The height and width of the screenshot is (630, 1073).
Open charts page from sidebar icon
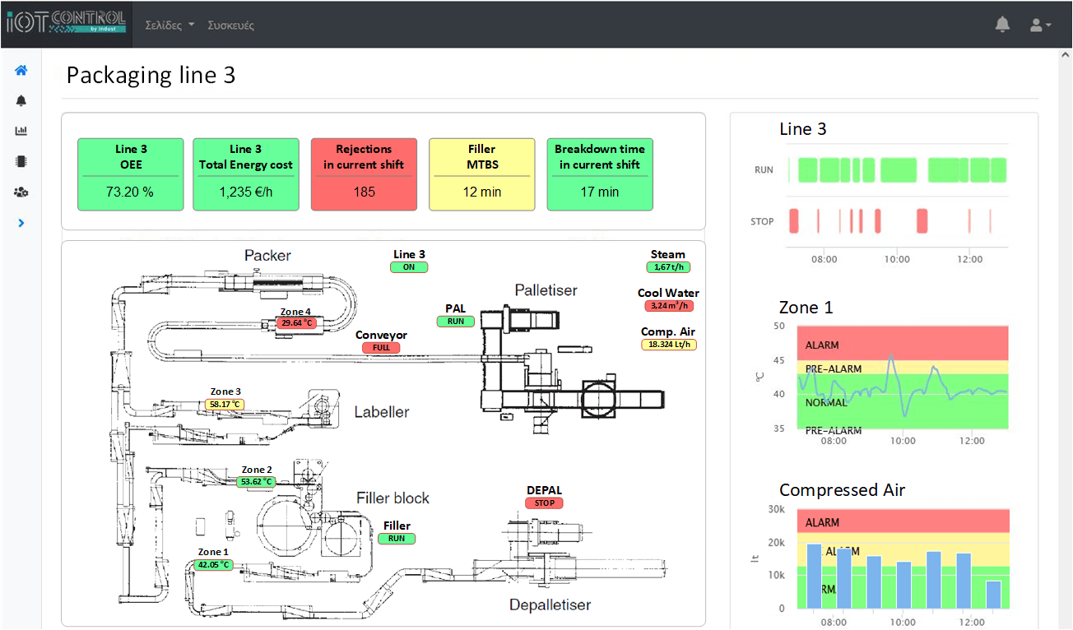(21, 131)
